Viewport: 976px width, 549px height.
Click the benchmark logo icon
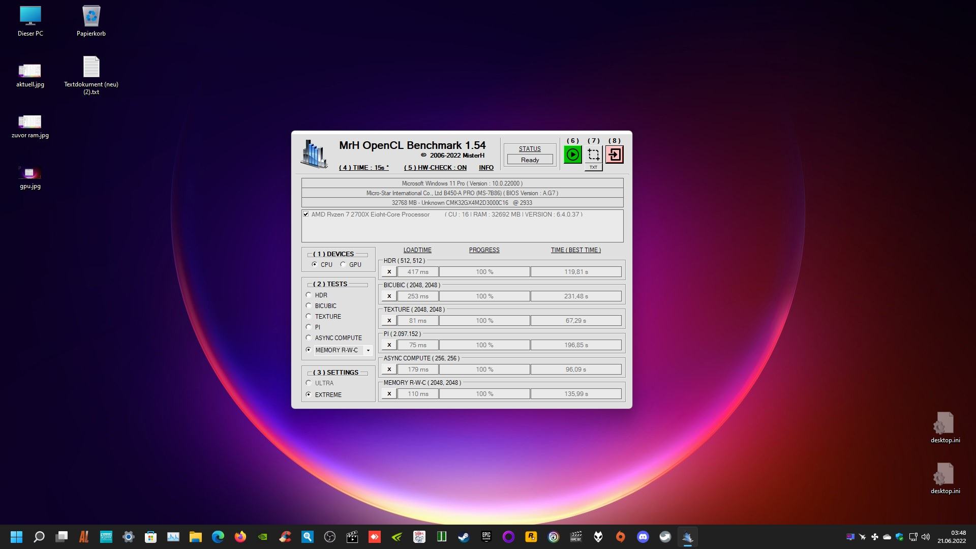pyautogui.click(x=314, y=153)
